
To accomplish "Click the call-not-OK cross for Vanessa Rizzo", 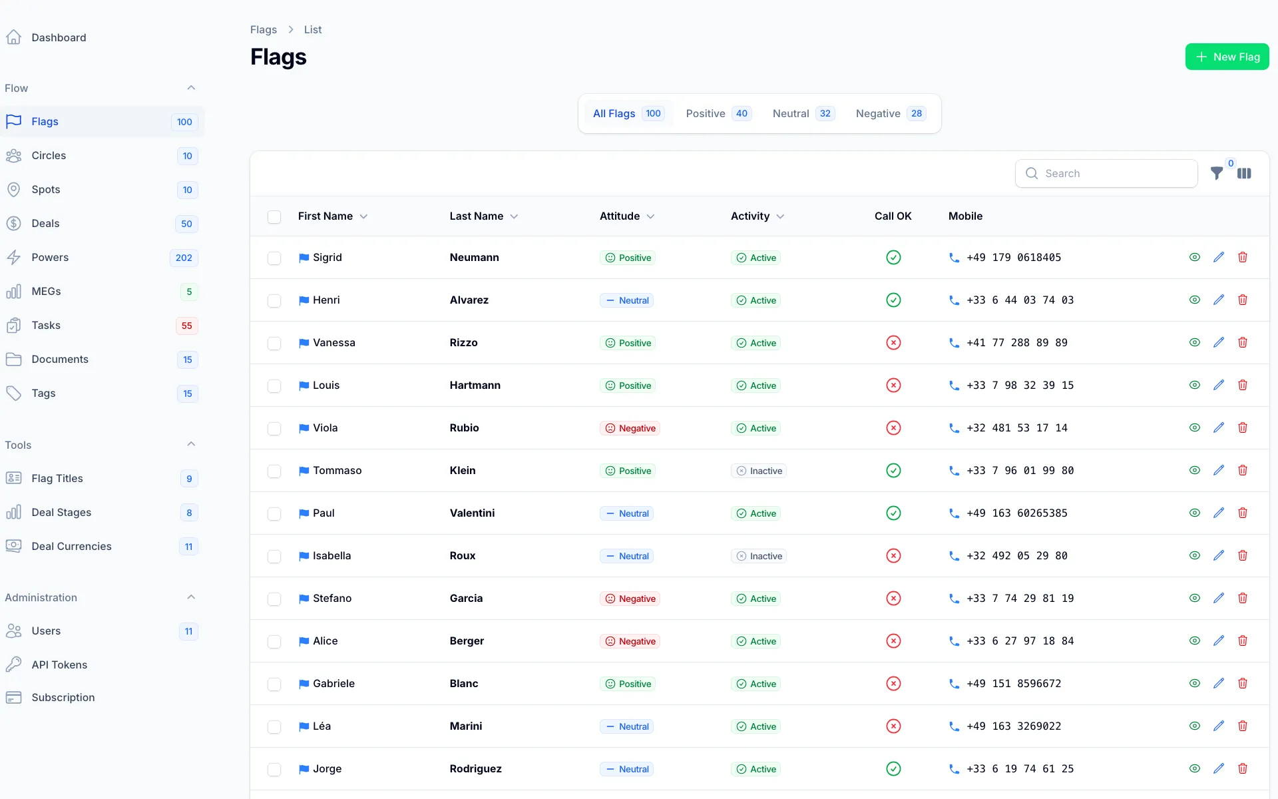I will [893, 342].
